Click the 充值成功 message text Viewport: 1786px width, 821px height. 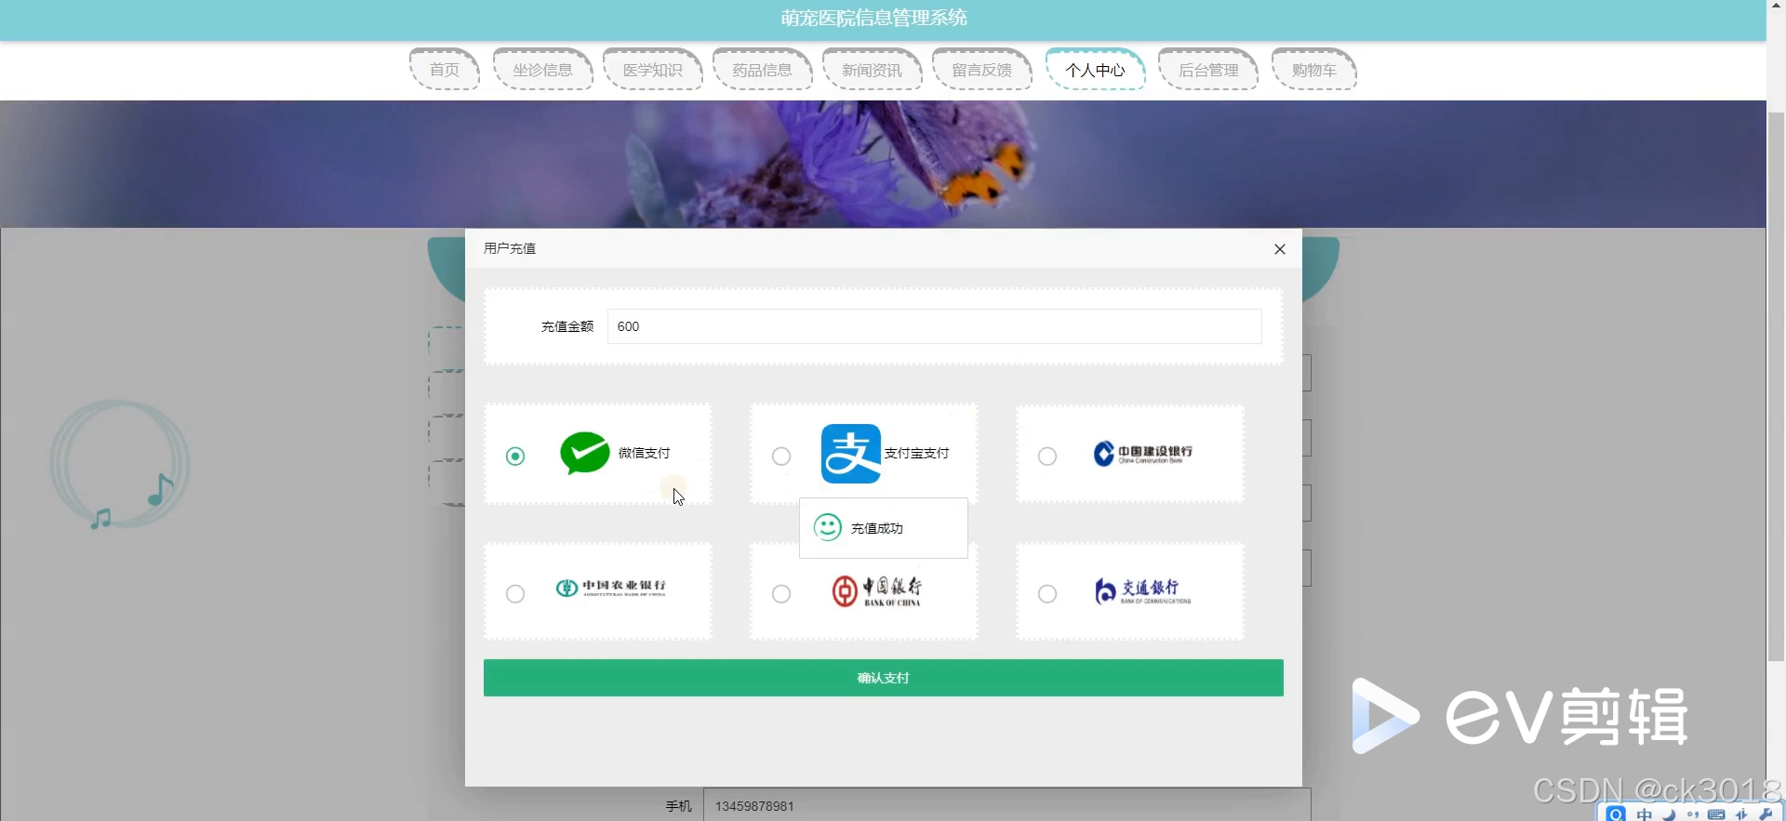tap(877, 528)
